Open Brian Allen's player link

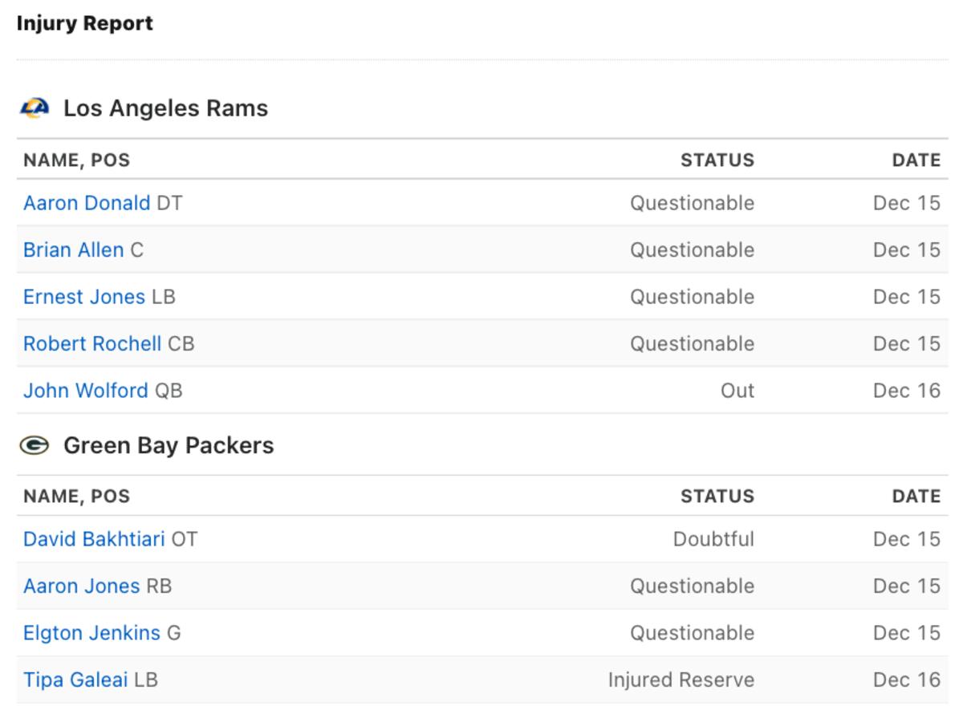click(x=73, y=250)
